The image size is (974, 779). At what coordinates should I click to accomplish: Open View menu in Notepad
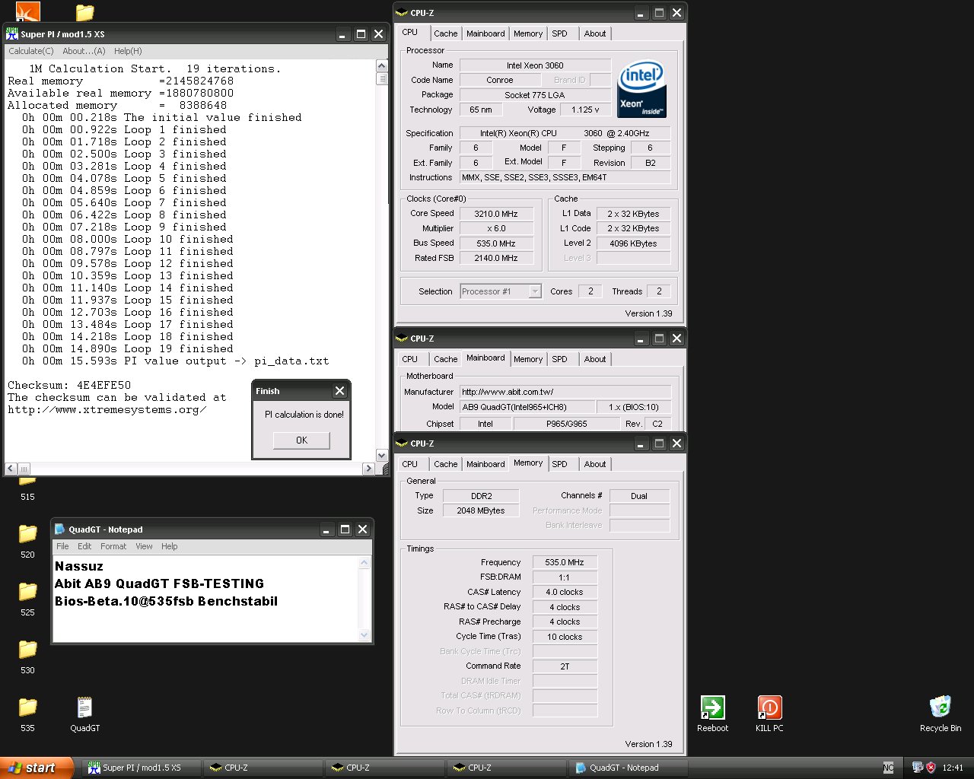pyautogui.click(x=144, y=546)
